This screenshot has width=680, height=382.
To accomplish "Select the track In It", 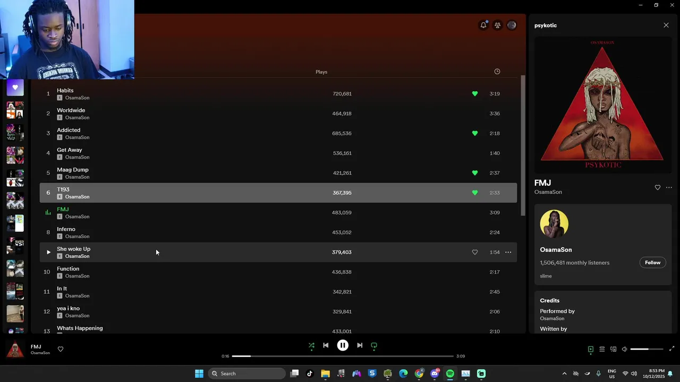I will click(x=278, y=292).
